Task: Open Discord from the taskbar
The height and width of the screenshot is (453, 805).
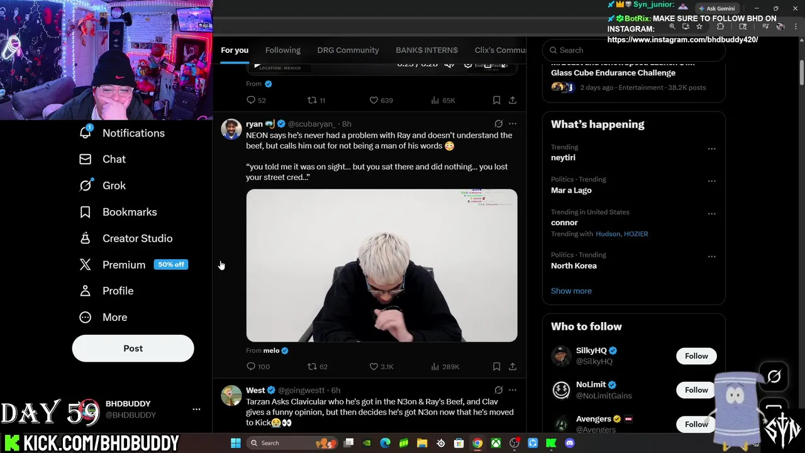Action: 570,443
